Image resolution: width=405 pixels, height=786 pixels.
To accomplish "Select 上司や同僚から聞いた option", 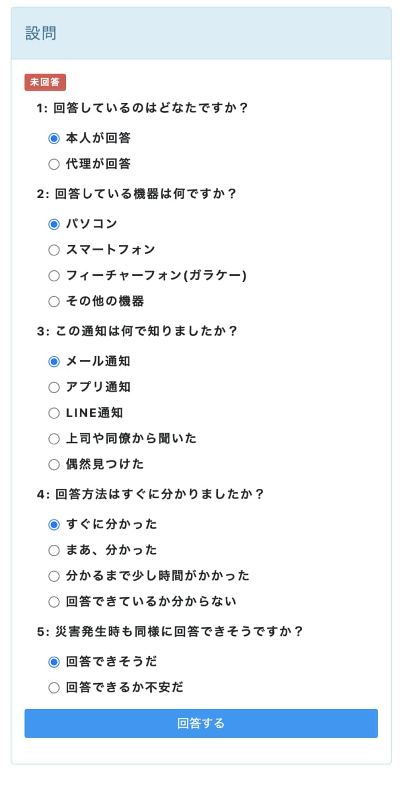I will point(53,438).
